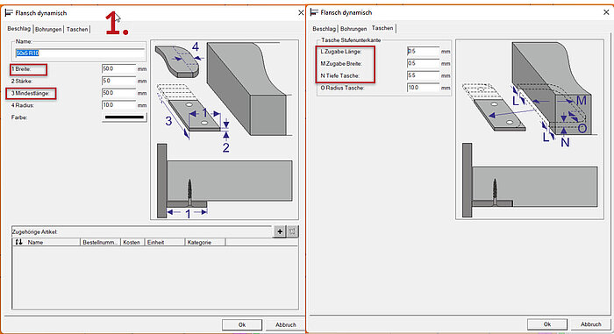This screenshot has width=614, height=334.
Task: Select Taschen tab in right dialog
Action: (x=382, y=28)
